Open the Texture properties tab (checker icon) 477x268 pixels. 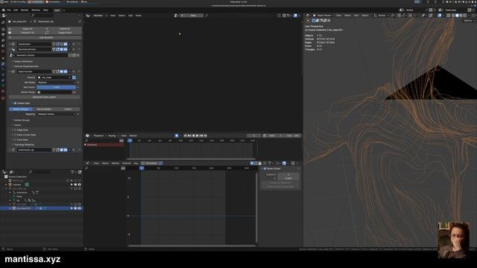click(3, 98)
